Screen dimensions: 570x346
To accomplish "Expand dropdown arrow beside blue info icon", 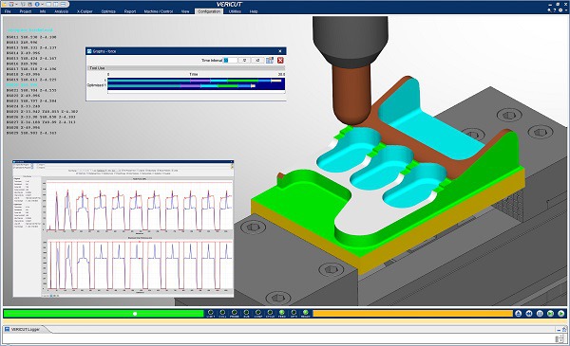I will coord(42,4).
